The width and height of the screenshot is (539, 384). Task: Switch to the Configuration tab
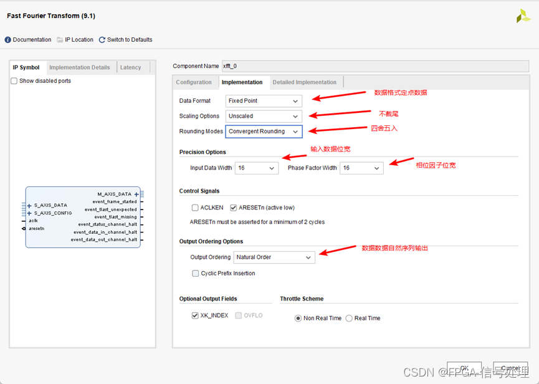coord(194,82)
